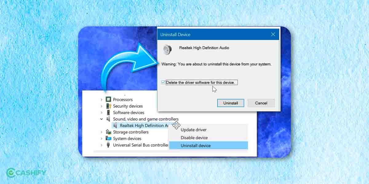
Task: Choose Disable device from context menu
Action: point(208,138)
